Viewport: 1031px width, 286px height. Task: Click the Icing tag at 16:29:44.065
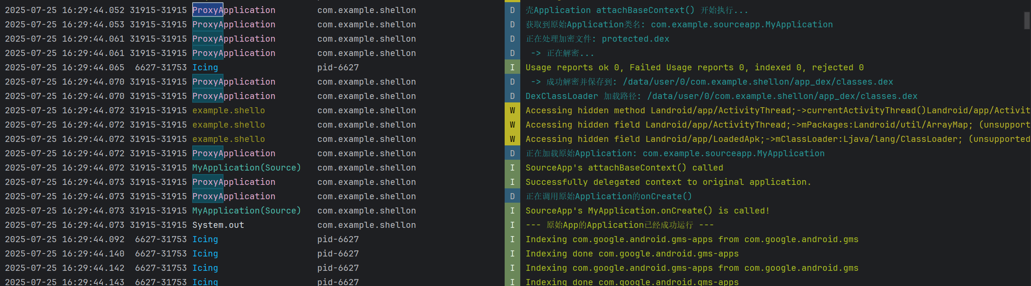pyautogui.click(x=205, y=67)
